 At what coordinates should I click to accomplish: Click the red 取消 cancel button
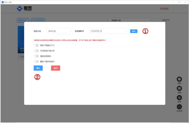(x=55, y=68)
